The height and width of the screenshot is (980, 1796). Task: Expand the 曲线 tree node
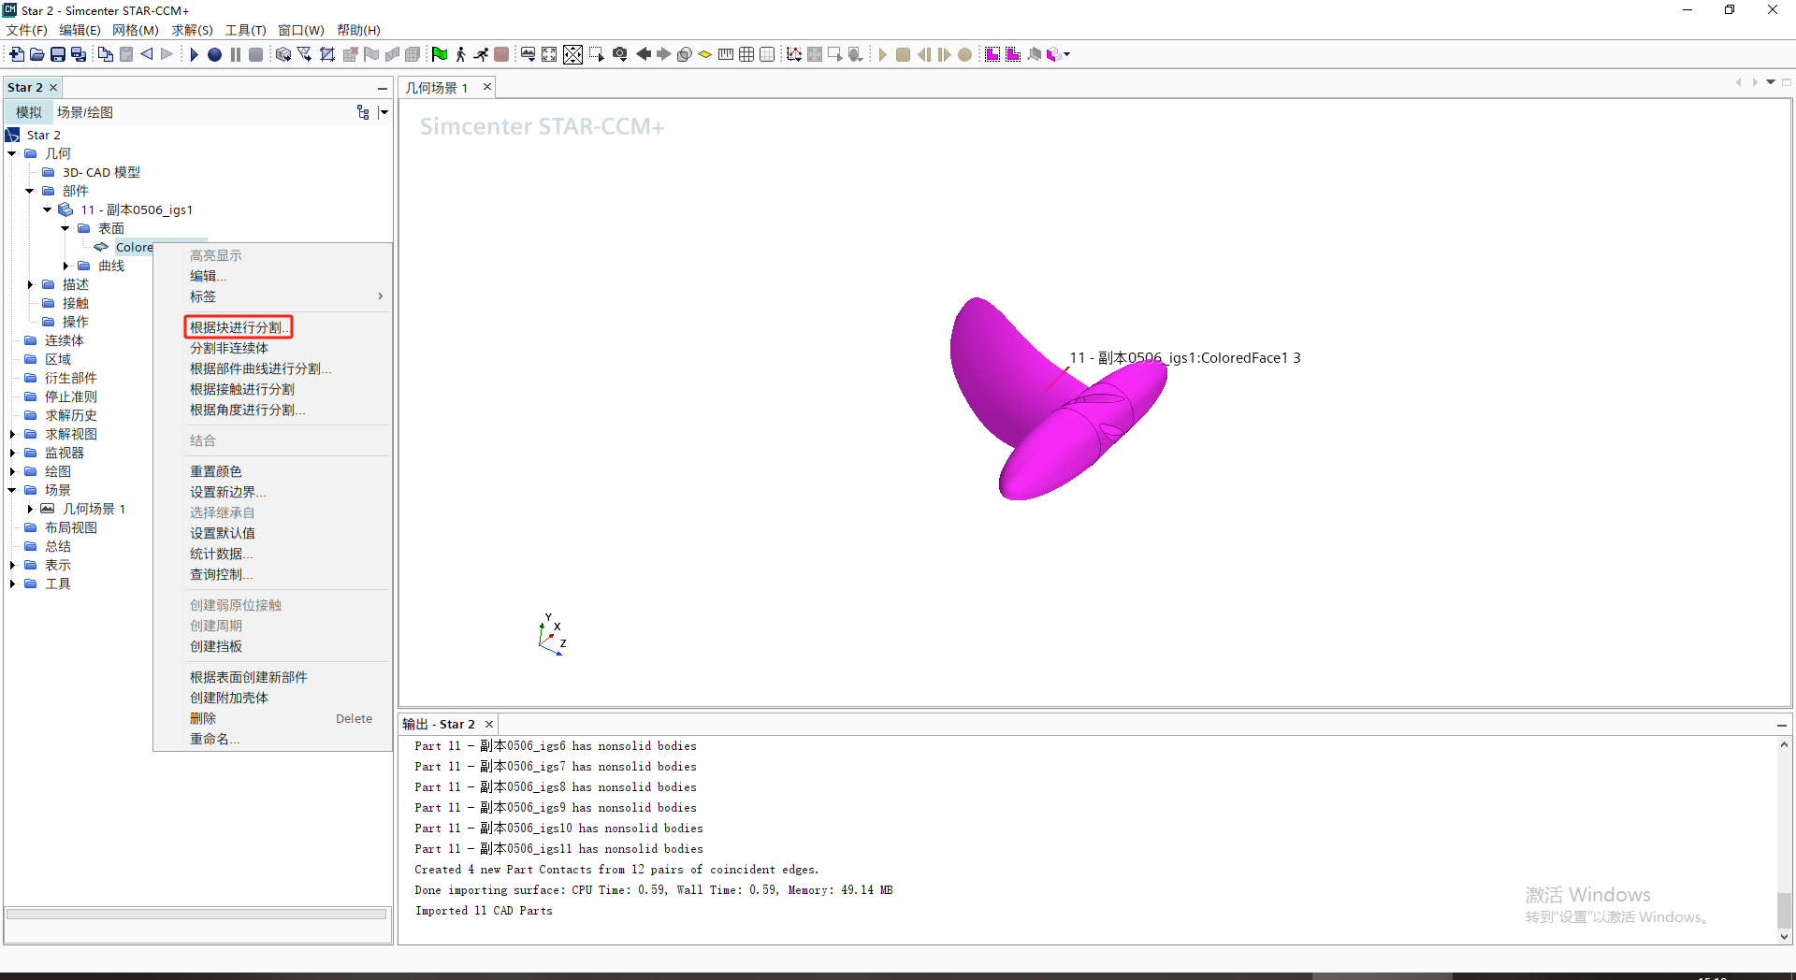pyautogui.click(x=65, y=266)
